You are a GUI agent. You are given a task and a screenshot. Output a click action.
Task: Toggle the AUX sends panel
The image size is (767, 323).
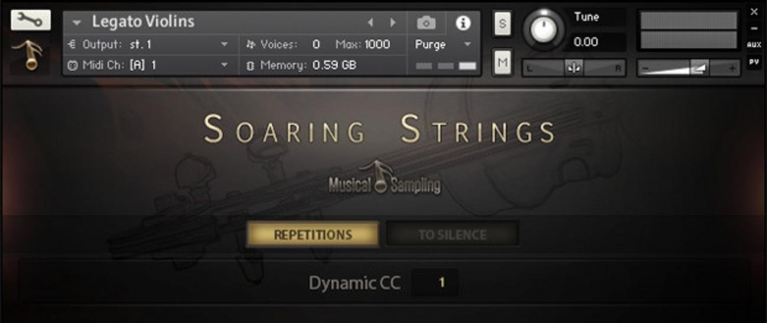pyautogui.click(x=753, y=45)
